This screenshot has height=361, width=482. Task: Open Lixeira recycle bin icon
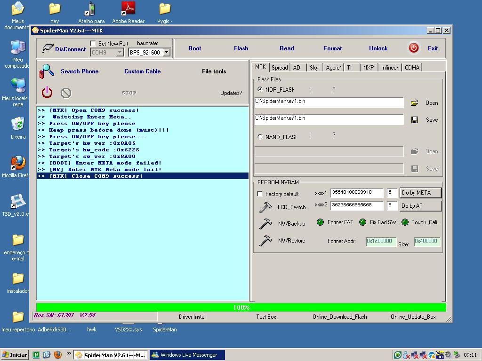point(18,128)
